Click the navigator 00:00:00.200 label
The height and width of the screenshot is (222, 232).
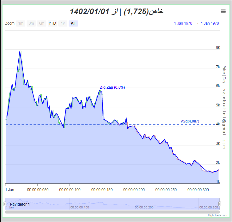tap(144, 207)
